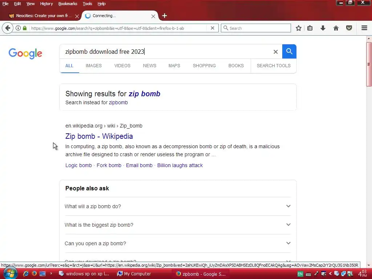372x279 pixels.
Task: Open the Bookmarks menu
Action: click(68, 4)
